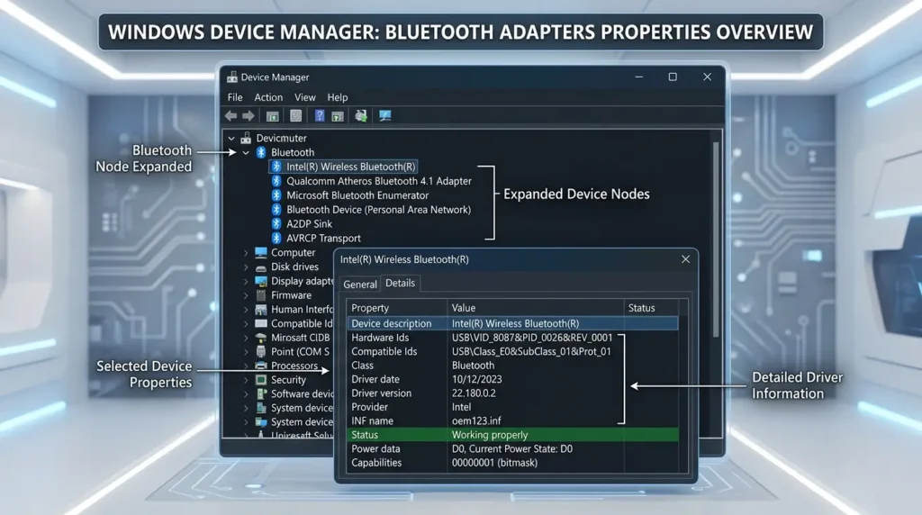Screen dimensions: 922x515
Task: Open the Help menu
Action: [x=338, y=97]
